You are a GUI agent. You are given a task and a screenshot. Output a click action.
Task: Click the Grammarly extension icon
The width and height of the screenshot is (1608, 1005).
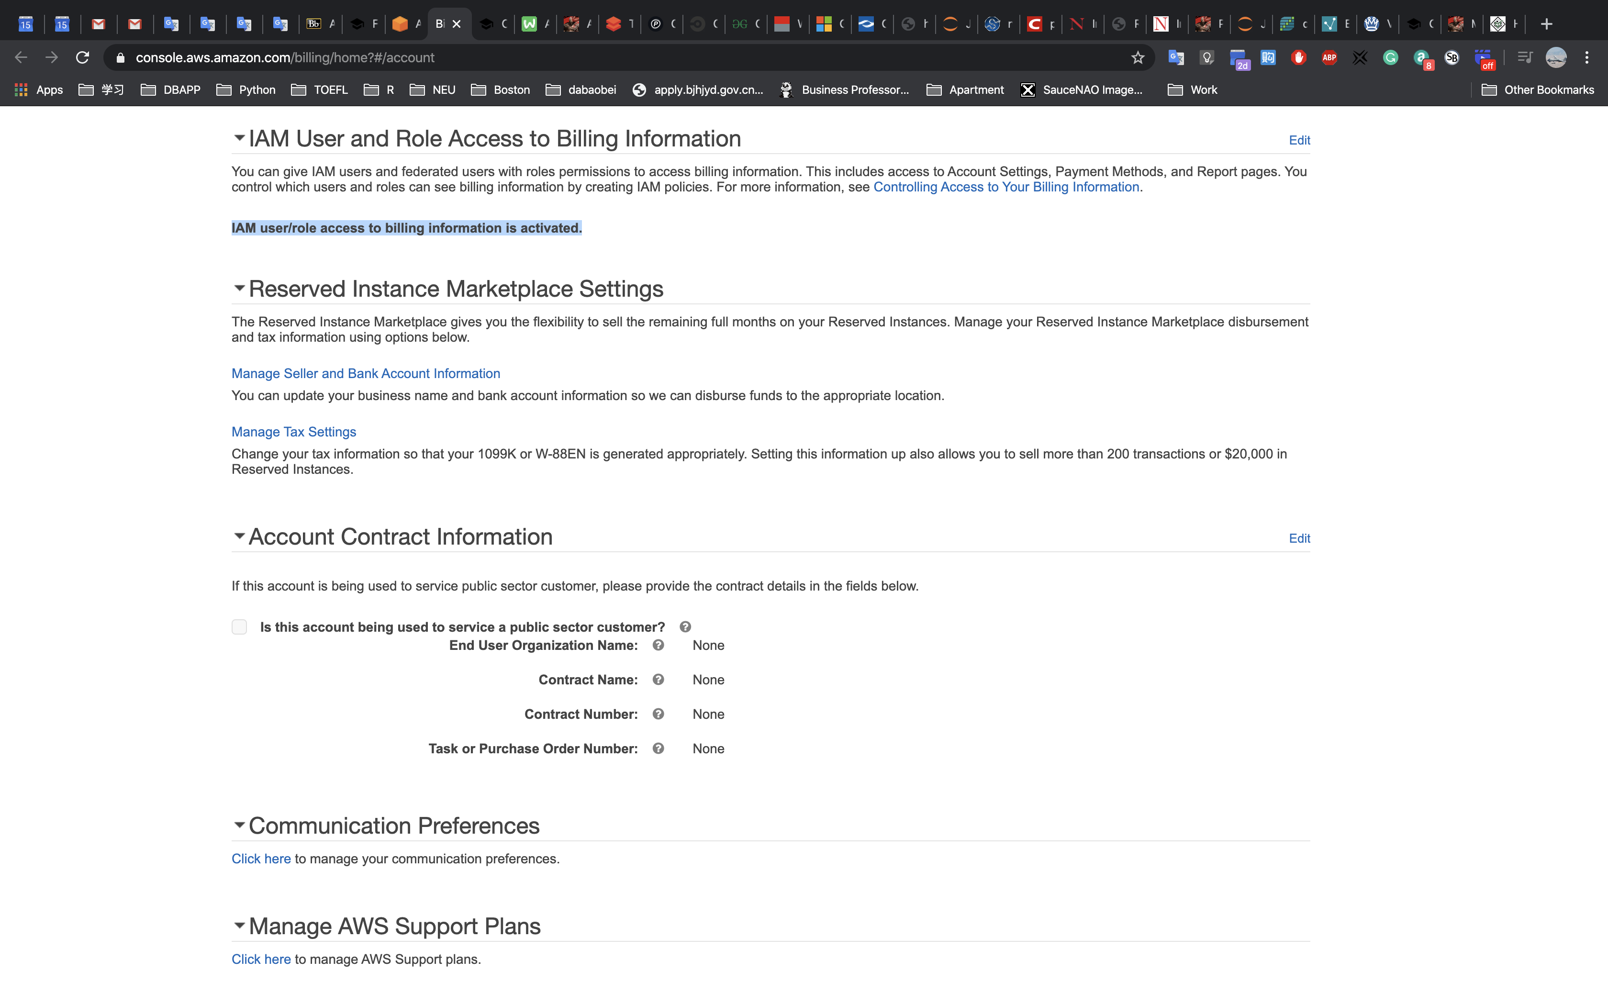[1390, 58]
